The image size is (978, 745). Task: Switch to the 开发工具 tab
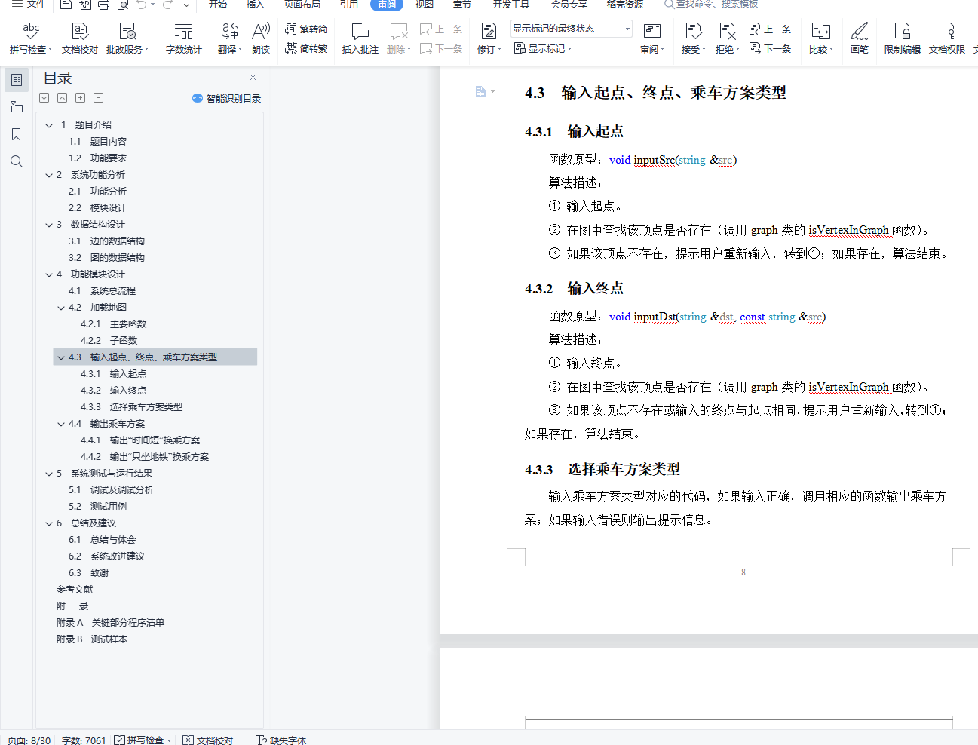coord(511,5)
